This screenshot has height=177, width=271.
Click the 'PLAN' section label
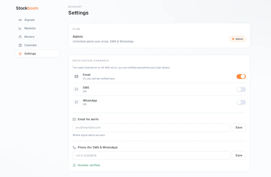point(77,29)
